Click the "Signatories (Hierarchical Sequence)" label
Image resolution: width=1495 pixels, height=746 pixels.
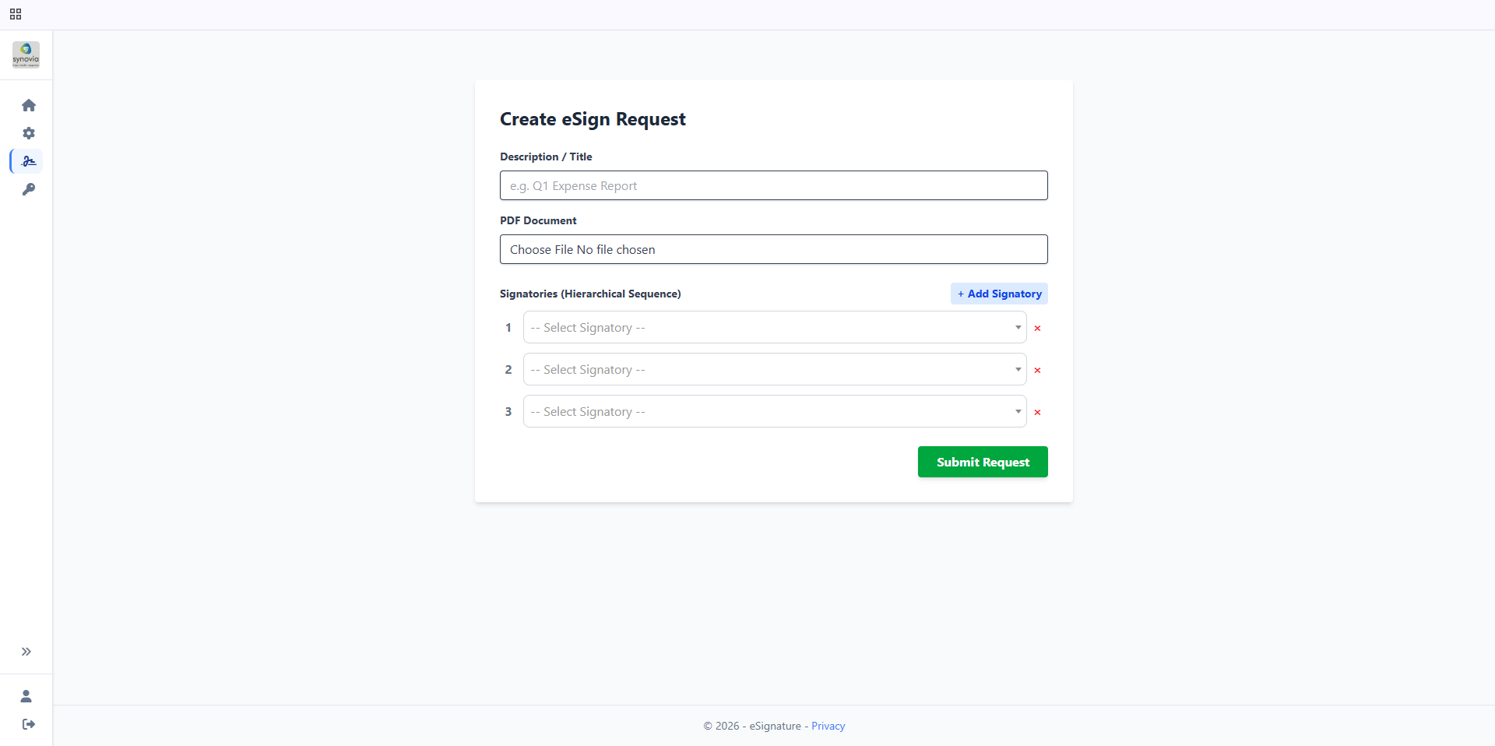tap(590, 294)
